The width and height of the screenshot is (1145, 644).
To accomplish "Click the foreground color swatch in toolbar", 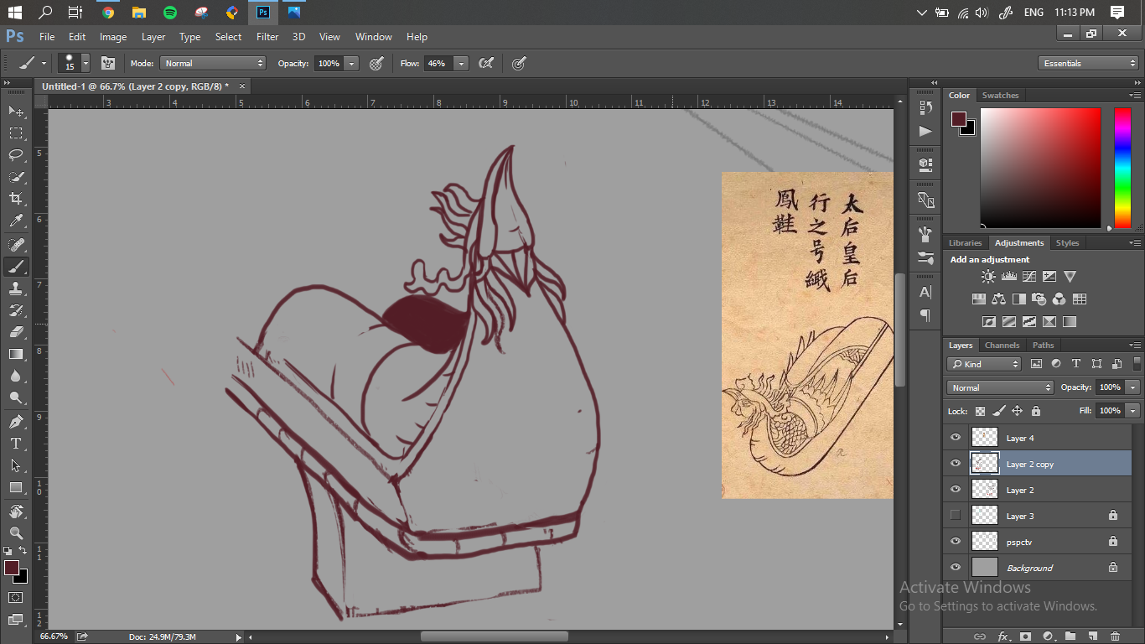I will point(12,569).
